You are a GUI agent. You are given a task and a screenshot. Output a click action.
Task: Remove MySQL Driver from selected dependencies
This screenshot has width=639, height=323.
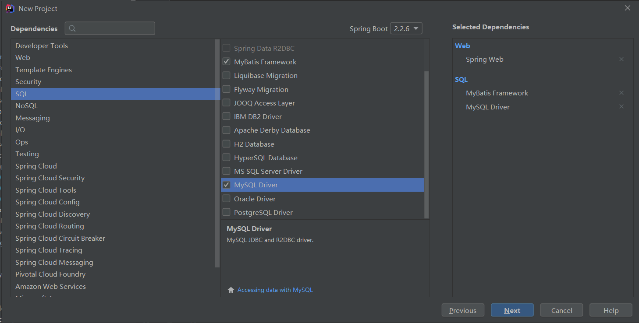pyautogui.click(x=621, y=106)
